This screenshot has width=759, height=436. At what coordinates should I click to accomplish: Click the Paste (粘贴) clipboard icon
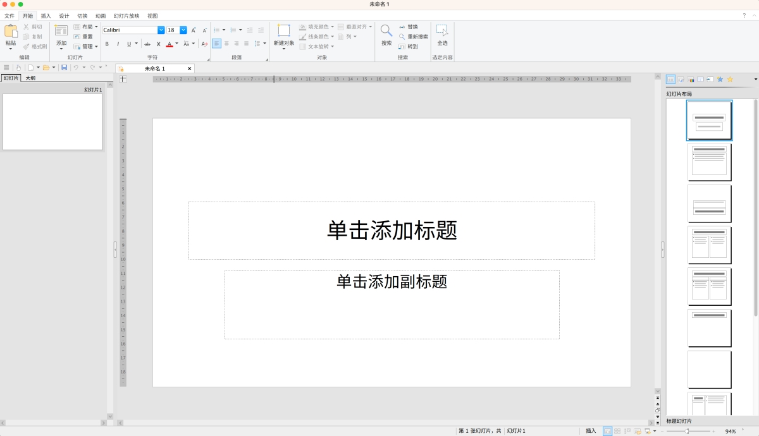point(11,32)
